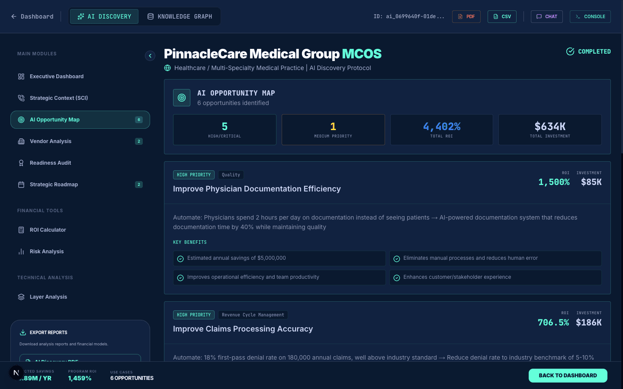Click the Completed status checkmark icon
The width and height of the screenshot is (623, 389).
[x=570, y=51]
